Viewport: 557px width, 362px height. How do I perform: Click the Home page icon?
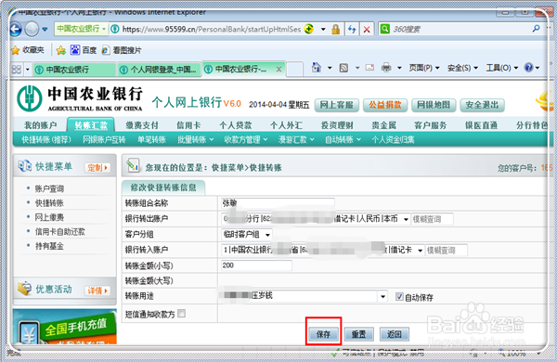click(x=317, y=67)
